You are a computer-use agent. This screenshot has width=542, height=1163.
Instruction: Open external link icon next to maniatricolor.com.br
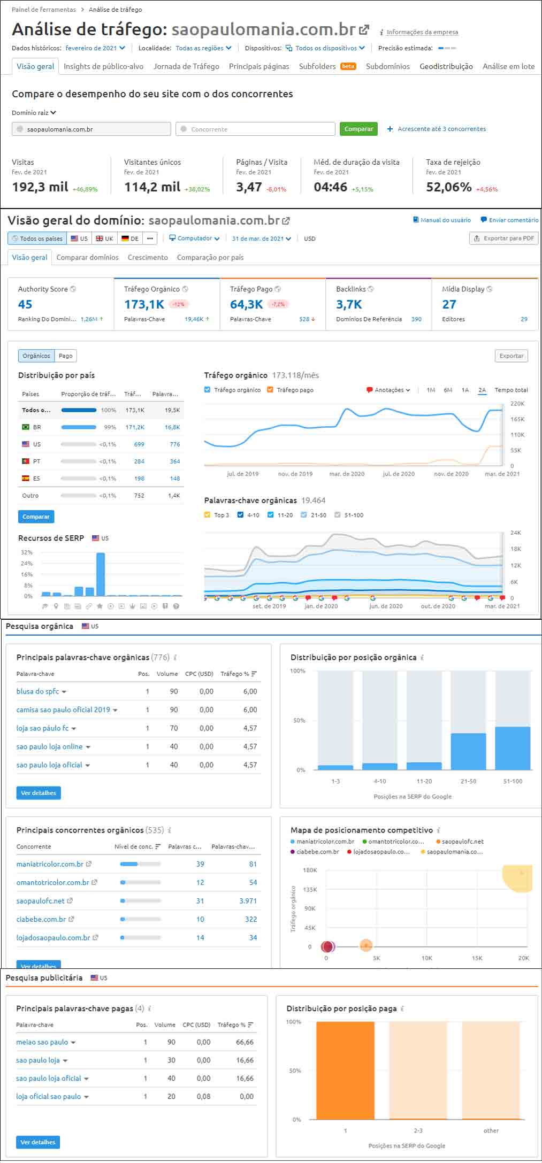tap(89, 864)
